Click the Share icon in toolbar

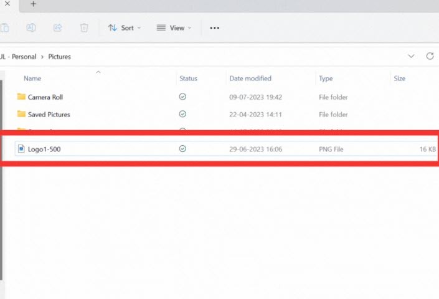tap(58, 27)
